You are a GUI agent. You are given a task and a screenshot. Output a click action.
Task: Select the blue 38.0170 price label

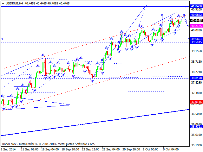(x=196, y=78)
